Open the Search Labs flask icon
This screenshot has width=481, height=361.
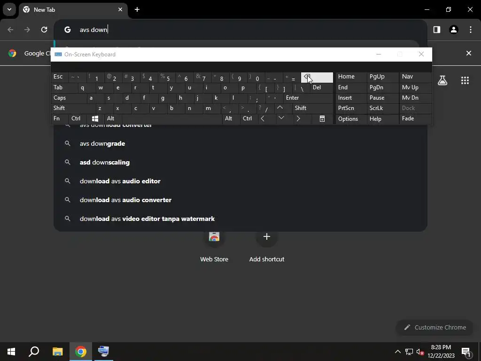click(x=442, y=80)
